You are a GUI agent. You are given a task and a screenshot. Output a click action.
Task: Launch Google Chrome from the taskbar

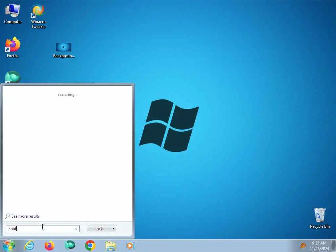[90, 245]
